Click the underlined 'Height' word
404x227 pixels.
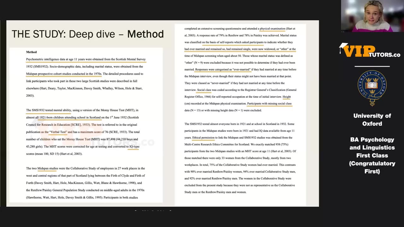(287, 97)
